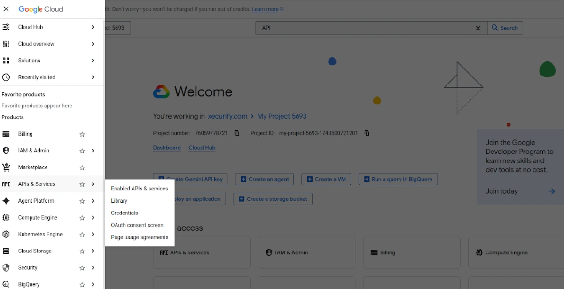Click the Security shield icon
Viewport: 564px width, 289px height.
point(6,268)
